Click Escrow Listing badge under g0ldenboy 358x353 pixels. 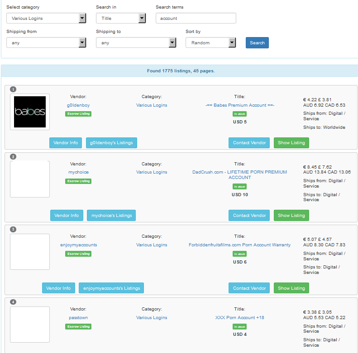tap(78, 114)
